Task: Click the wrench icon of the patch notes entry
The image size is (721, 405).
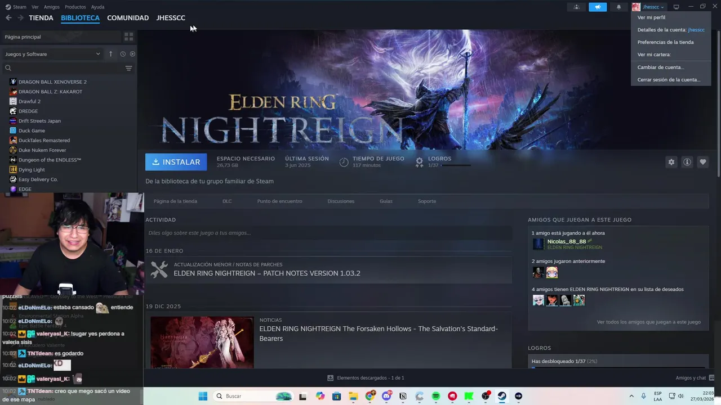Action: tap(159, 269)
